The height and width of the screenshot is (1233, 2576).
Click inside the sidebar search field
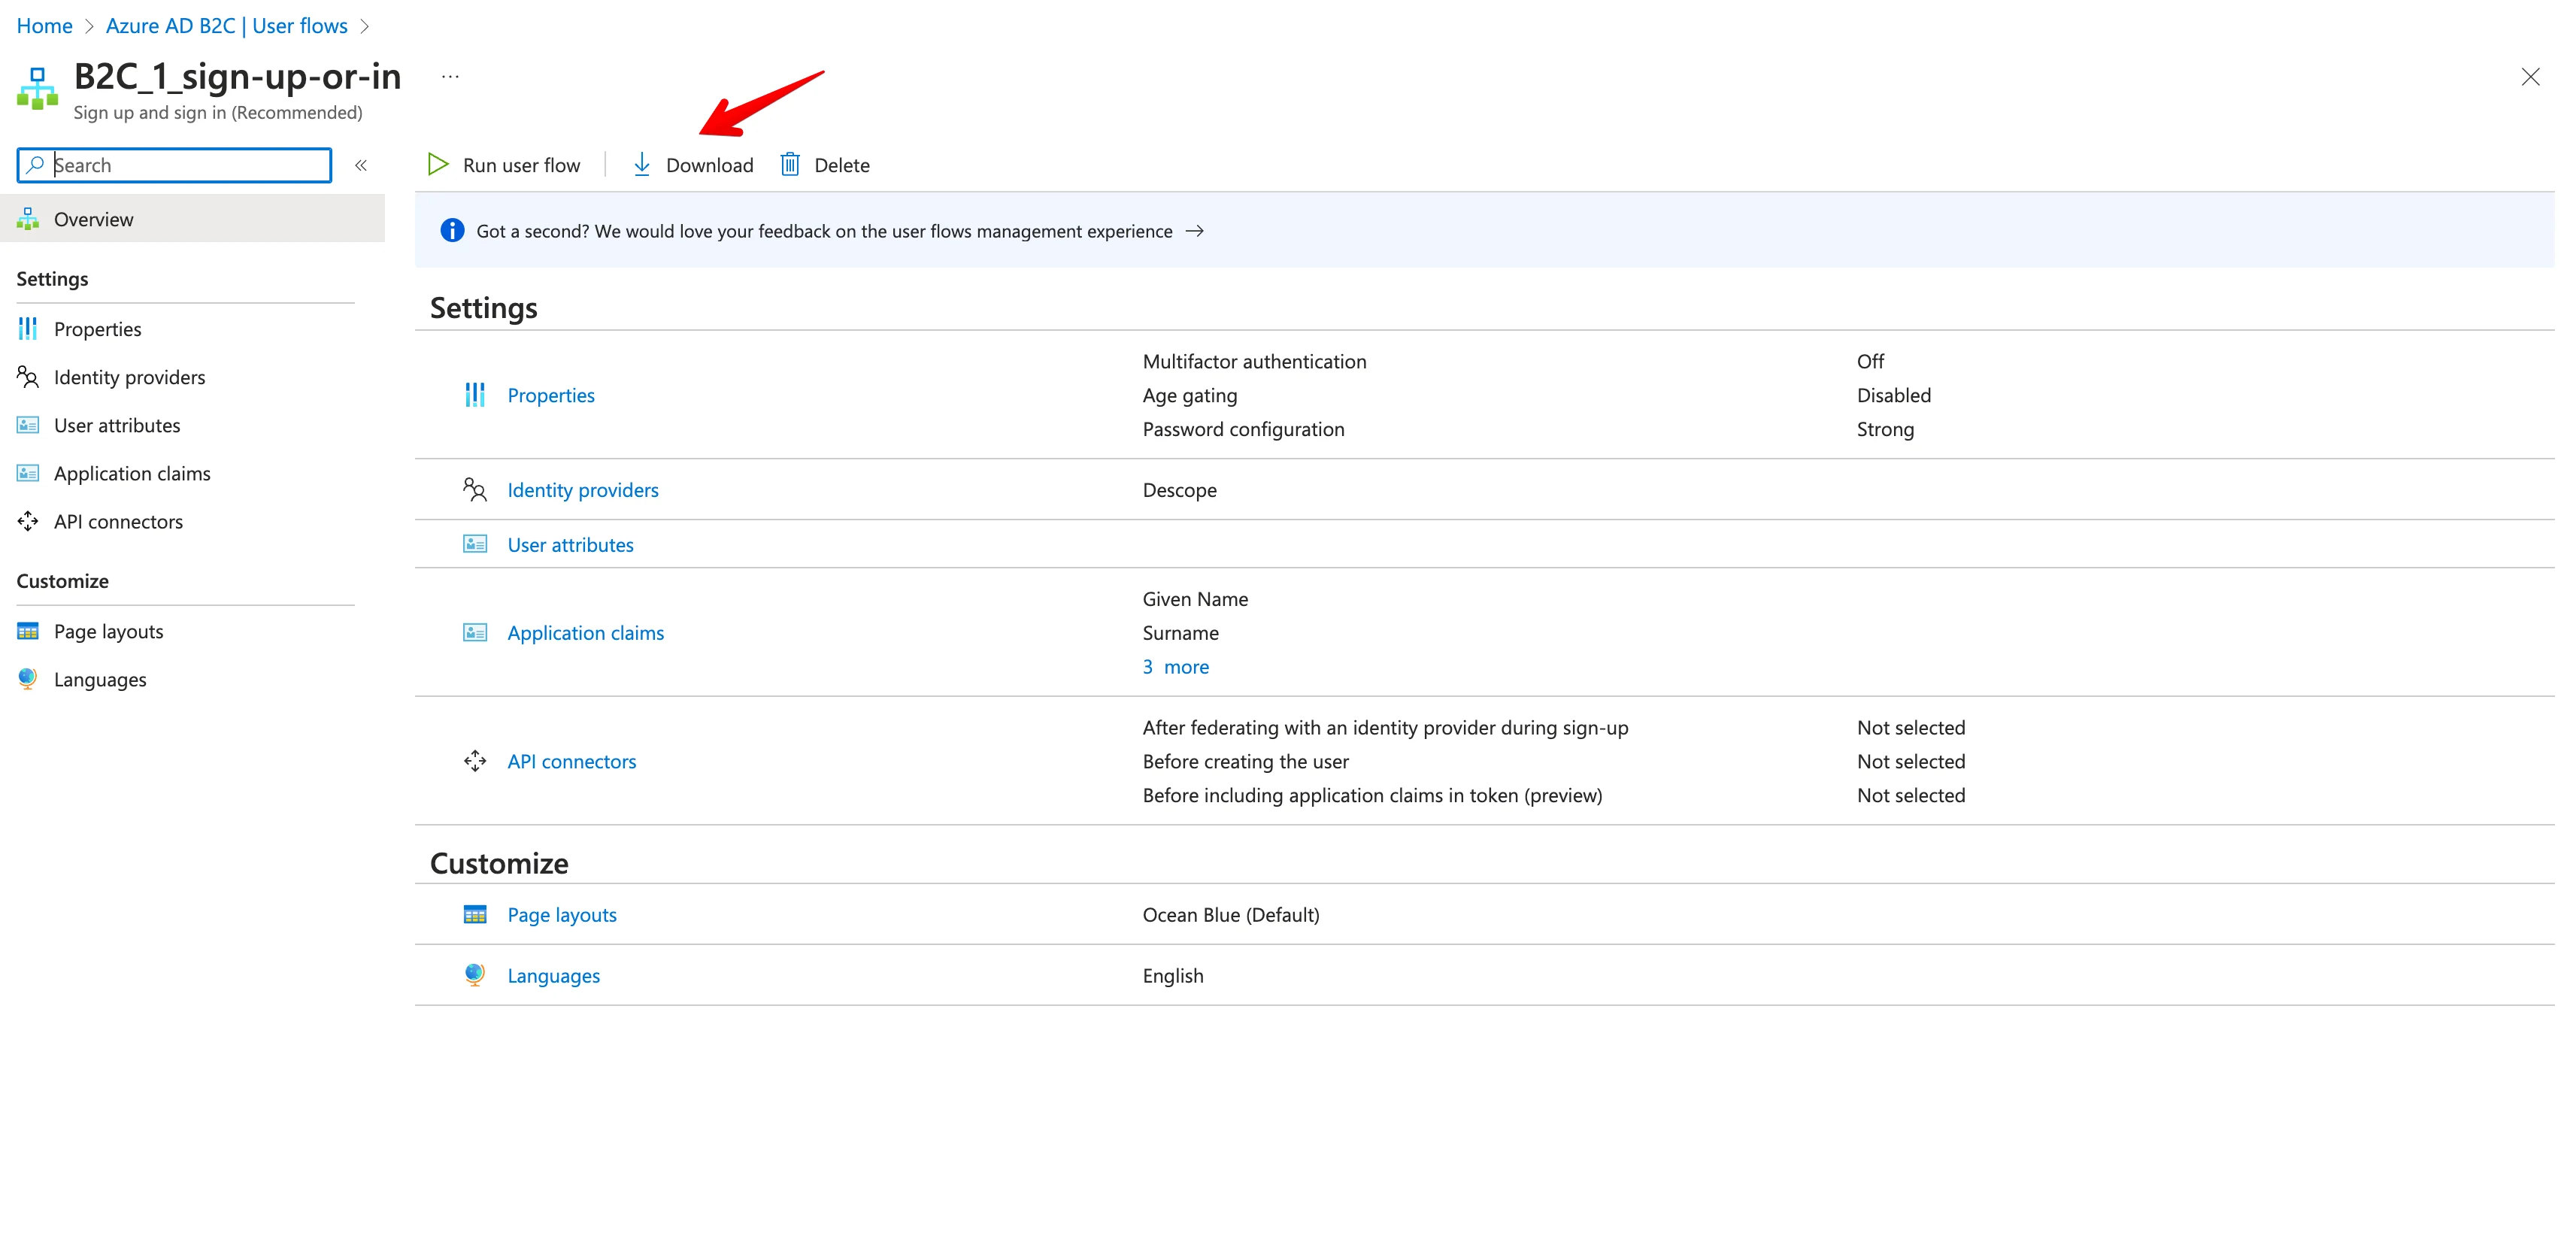[174, 164]
